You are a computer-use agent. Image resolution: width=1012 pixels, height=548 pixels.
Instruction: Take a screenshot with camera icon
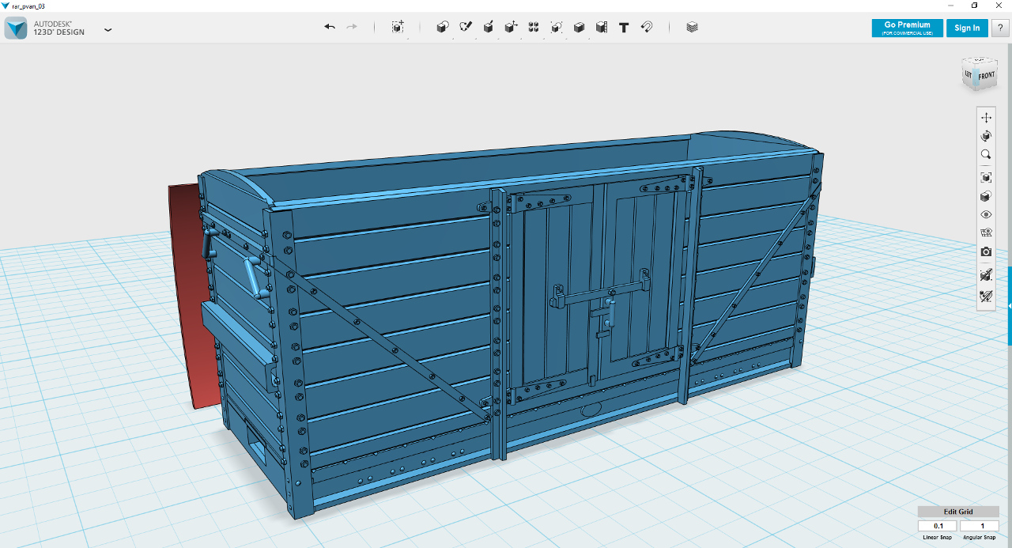(x=986, y=251)
